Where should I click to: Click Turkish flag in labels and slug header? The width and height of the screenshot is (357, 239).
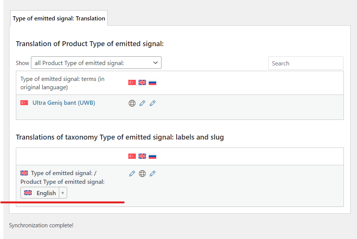132,156
